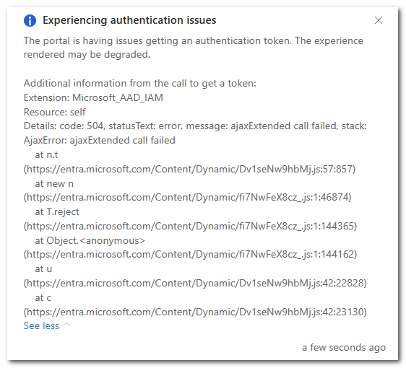Dismiss the authentication issues notification
406x368 pixels.
[x=379, y=20]
